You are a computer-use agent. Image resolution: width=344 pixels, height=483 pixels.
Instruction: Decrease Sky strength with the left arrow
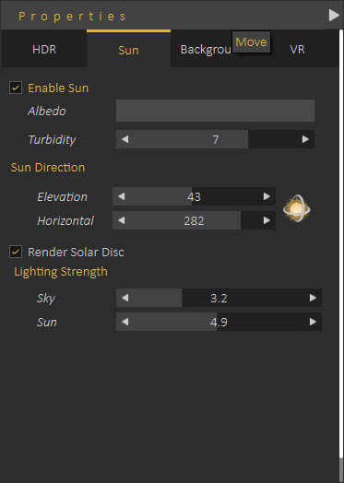[x=125, y=298]
